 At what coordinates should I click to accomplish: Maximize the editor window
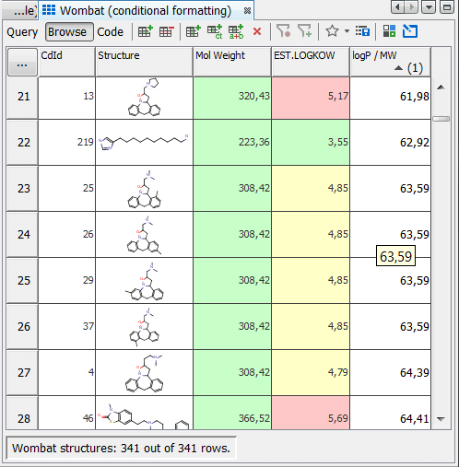447,6
